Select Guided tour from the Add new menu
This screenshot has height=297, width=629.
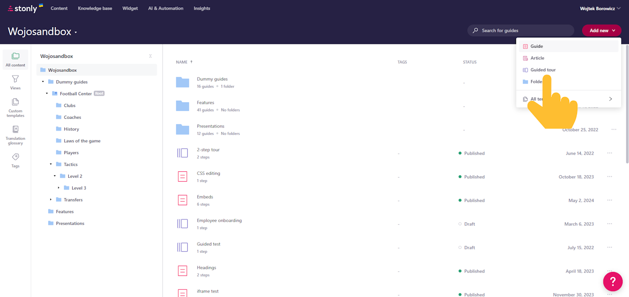pyautogui.click(x=543, y=70)
